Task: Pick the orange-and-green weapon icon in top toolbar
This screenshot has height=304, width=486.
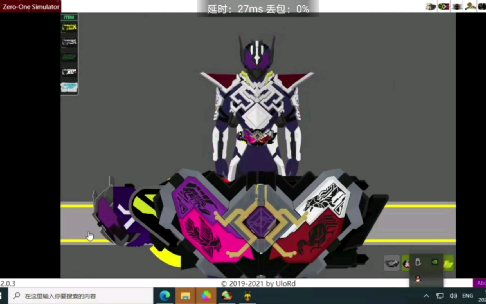Action: click(470, 6)
